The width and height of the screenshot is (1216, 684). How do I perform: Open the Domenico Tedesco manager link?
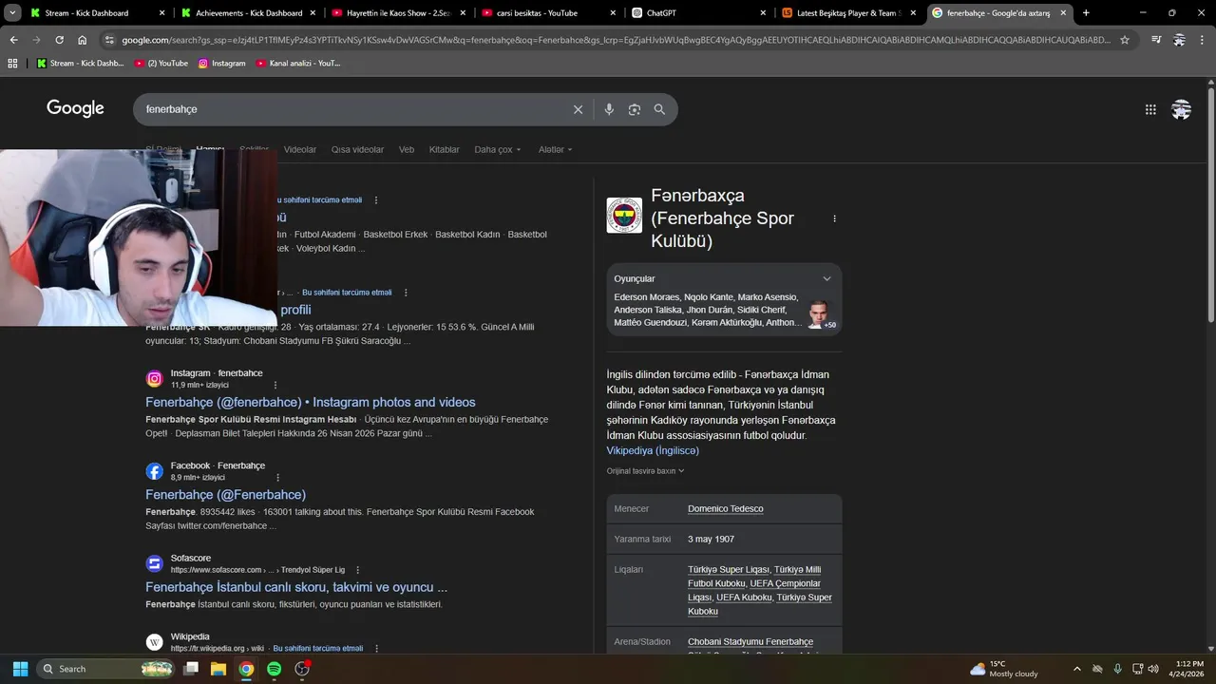[726, 509]
